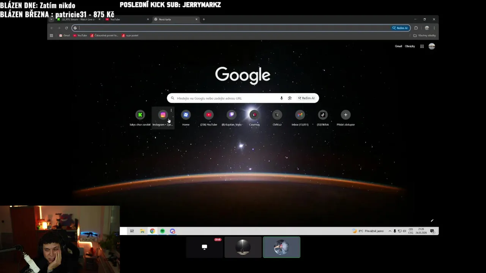The width and height of the screenshot is (486, 273).
Task: Open the Twitch Kapitan_Vojta shortcut
Action: click(231, 118)
